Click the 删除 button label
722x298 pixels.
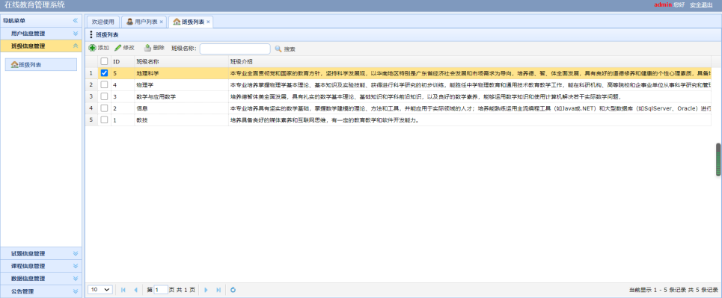click(159, 48)
